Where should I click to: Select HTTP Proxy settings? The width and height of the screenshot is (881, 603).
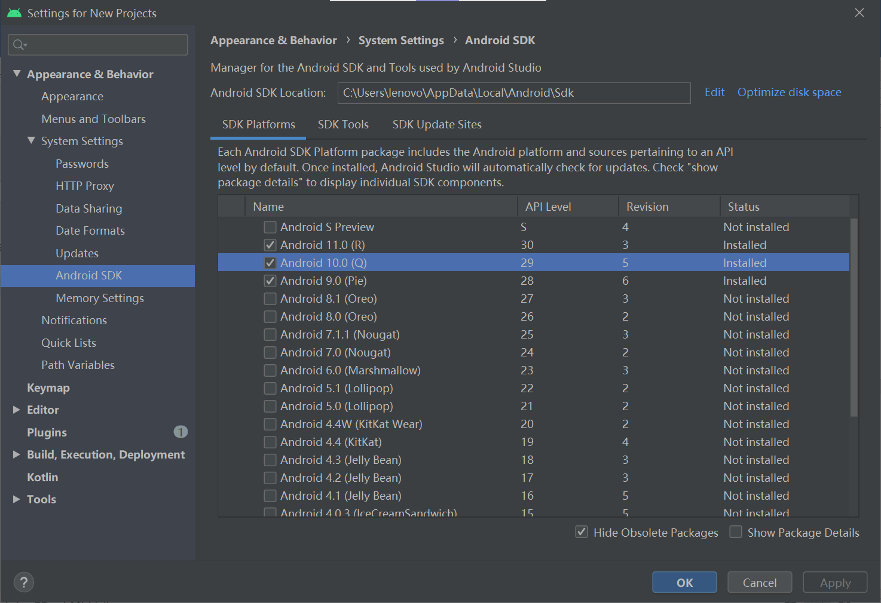[x=85, y=186]
